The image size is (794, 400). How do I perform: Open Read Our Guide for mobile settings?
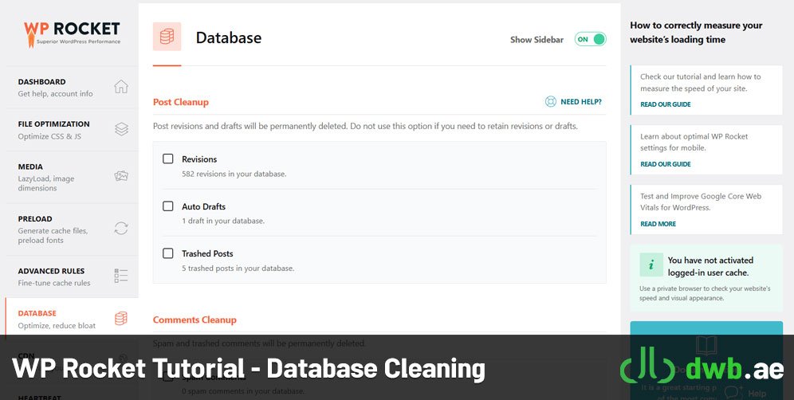[666, 164]
